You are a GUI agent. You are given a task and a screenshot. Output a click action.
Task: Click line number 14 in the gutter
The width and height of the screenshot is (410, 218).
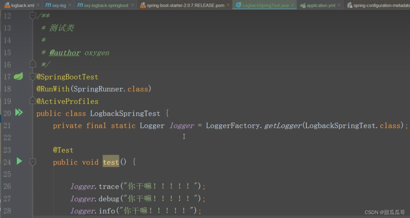[x=7, y=40]
